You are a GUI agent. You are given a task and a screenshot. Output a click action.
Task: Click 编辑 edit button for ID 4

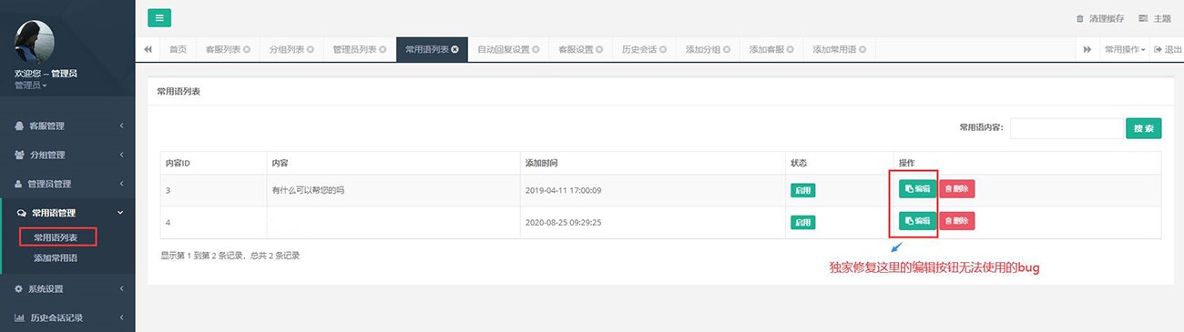tap(917, 221)
